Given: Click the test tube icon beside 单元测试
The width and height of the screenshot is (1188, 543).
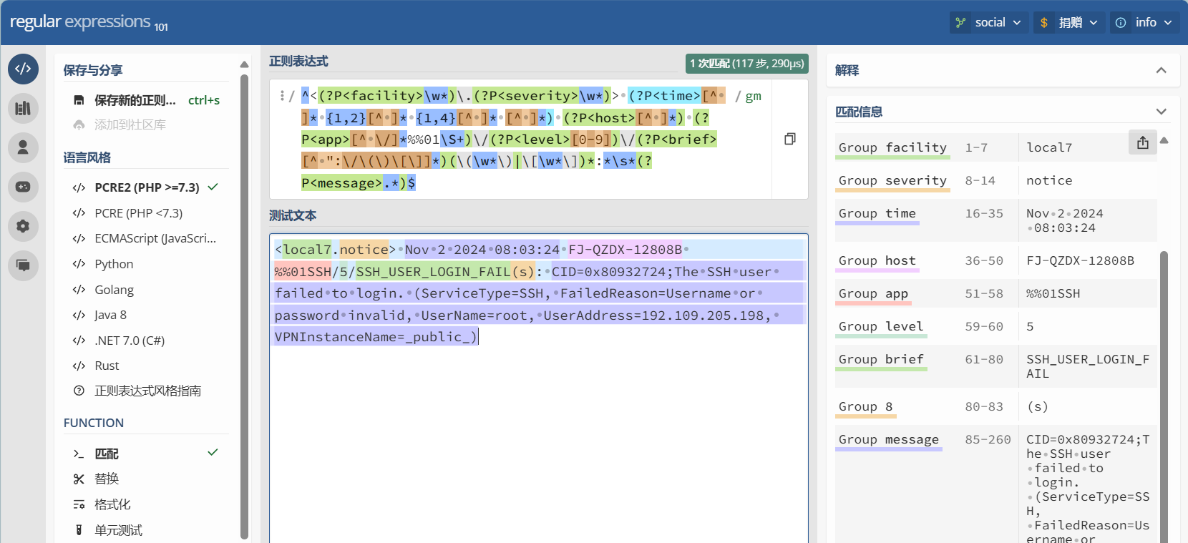Looking at the screenshot, I should (79, 530).
